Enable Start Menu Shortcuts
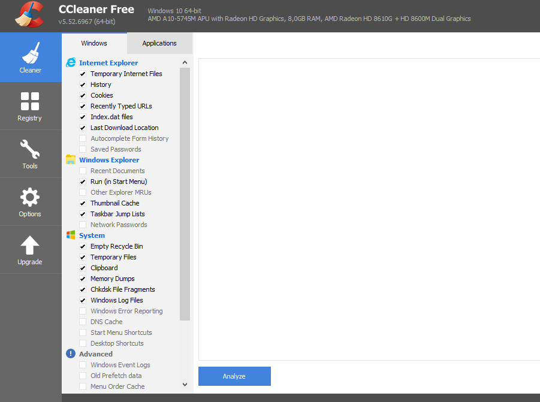 tap(83, 333)
